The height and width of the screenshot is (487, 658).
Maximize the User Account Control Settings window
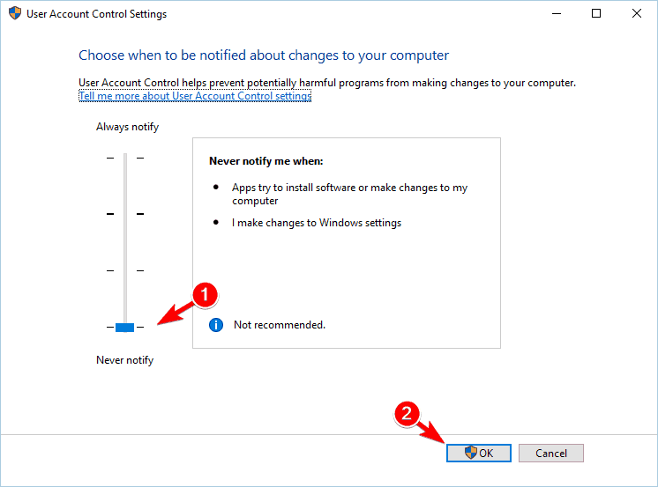[x=596, y=14]
